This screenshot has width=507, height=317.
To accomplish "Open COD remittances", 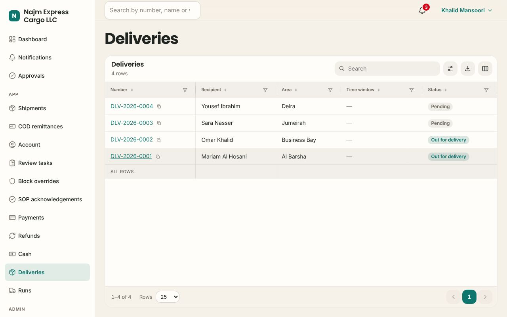I will [48, 126].
